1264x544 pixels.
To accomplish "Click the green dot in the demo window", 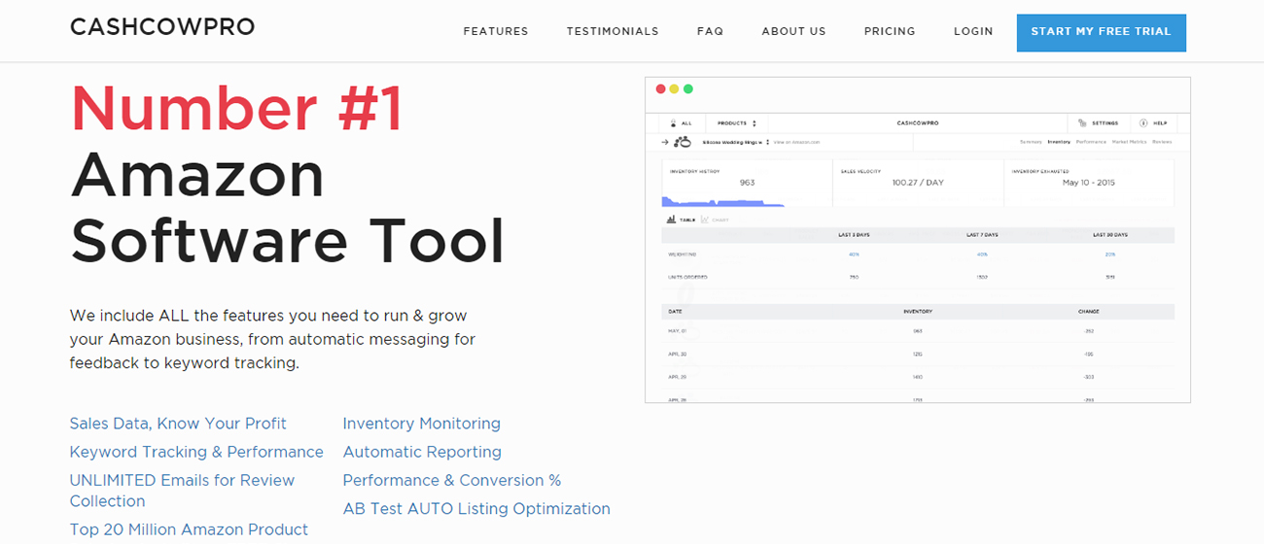I will [688, 89].
